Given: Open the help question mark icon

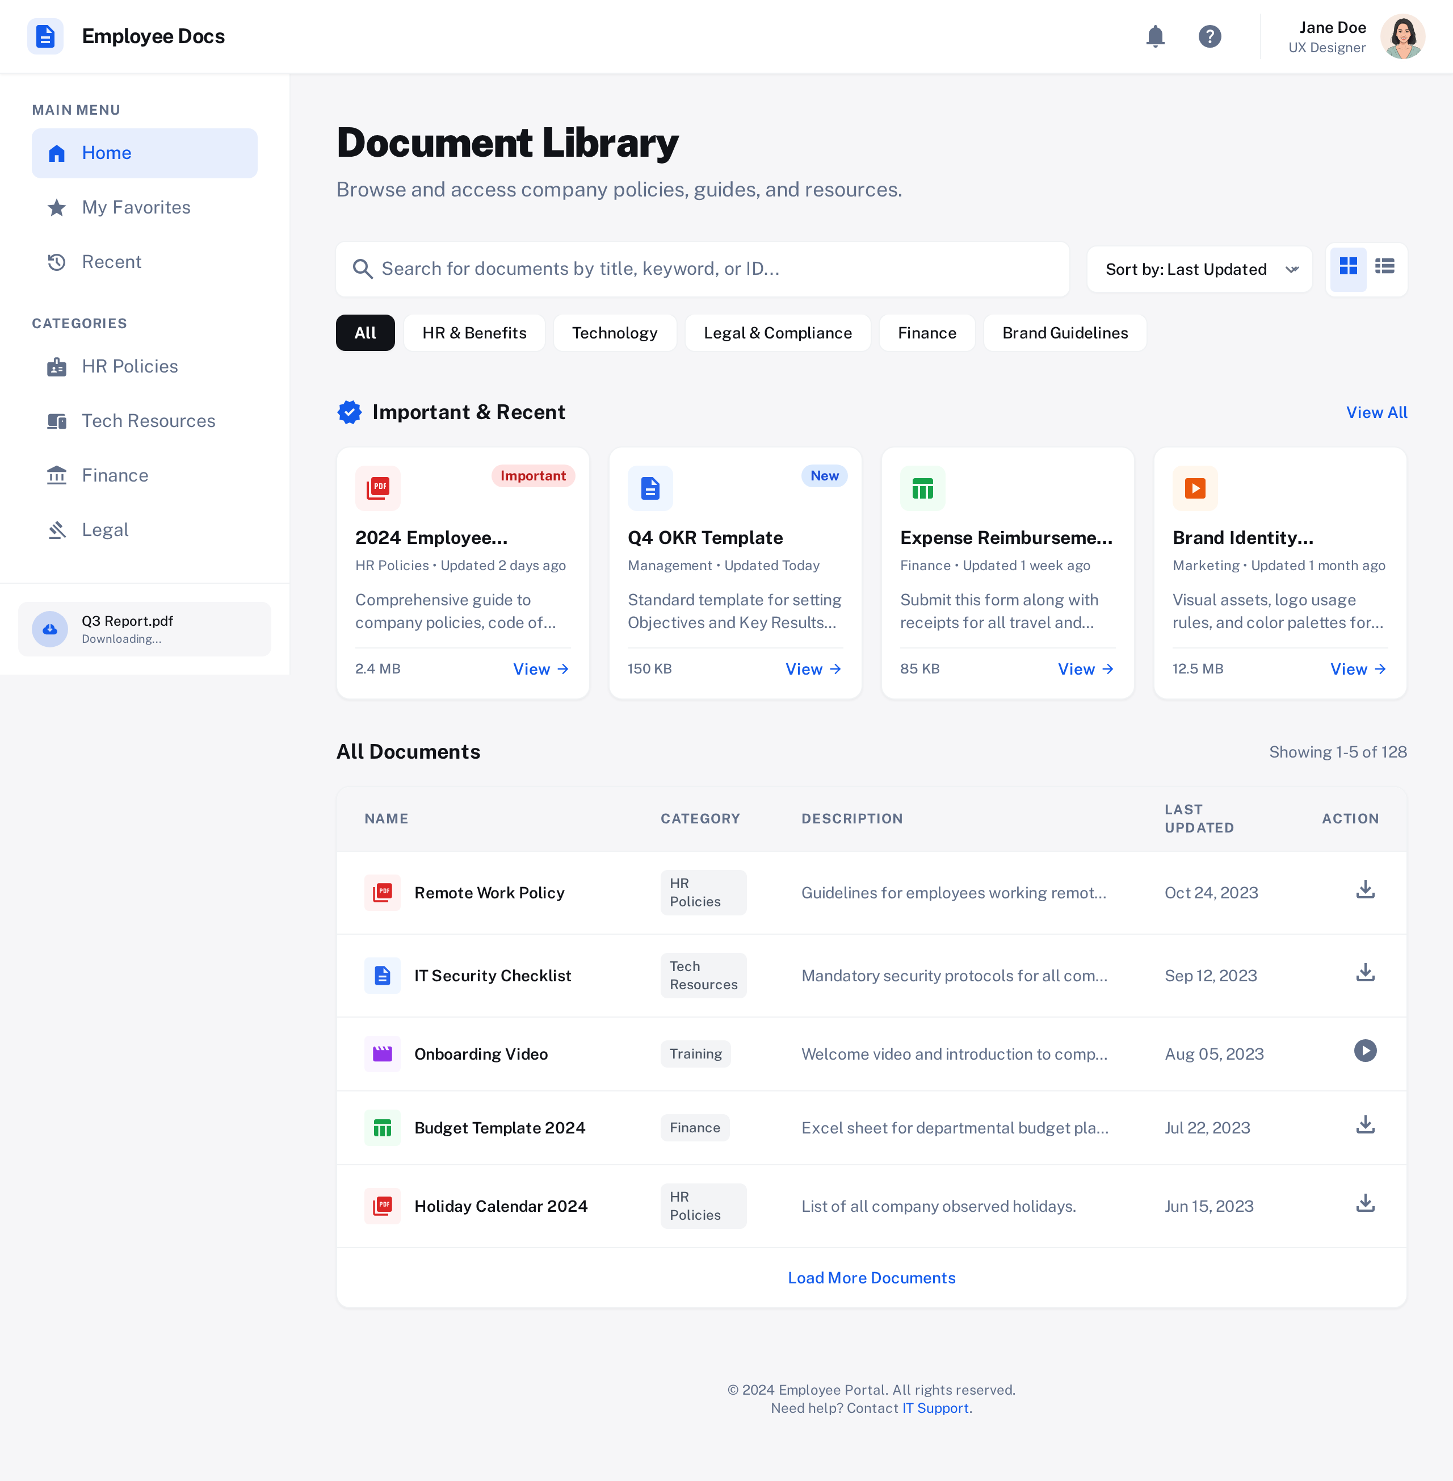Looking at the screenshot, I should (x=1210, y=36).
